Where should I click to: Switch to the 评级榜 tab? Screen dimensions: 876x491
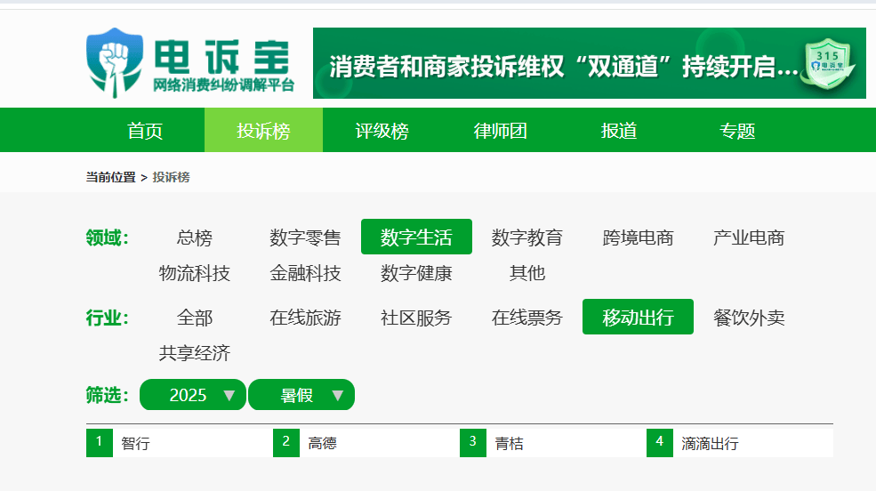(382, 131)
